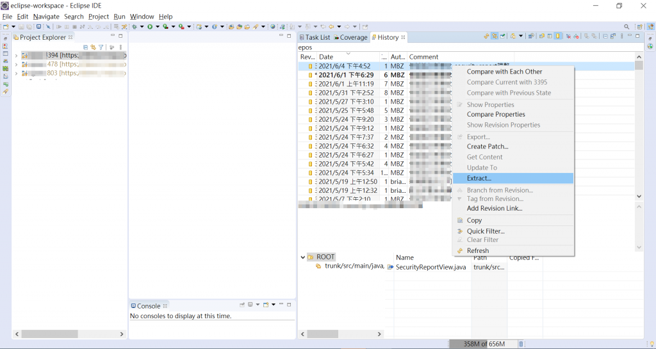Sort by the Date column header
656x349 pixels.
347,57
